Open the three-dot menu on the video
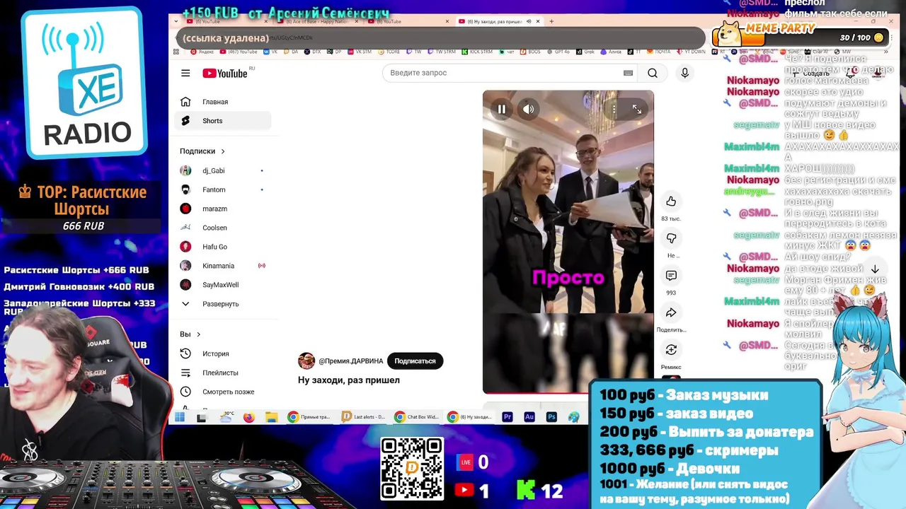 click(614, 109)
